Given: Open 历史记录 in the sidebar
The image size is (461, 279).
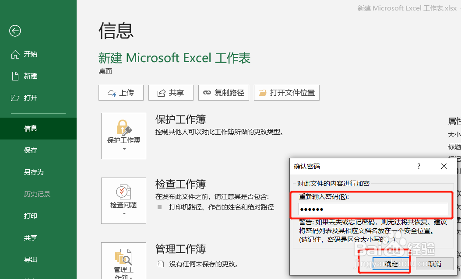Looking at the screenshot, I should tap(38, 194).
